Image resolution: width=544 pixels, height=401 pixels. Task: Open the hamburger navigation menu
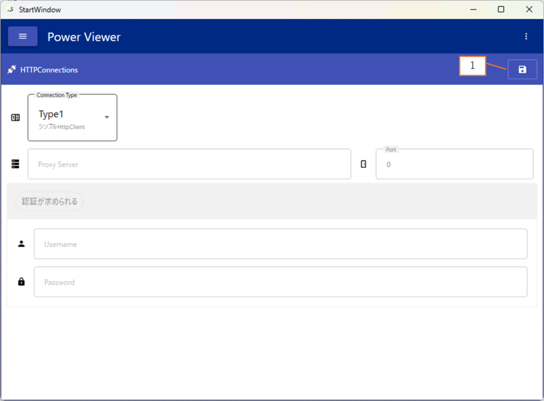click(22, 37)
